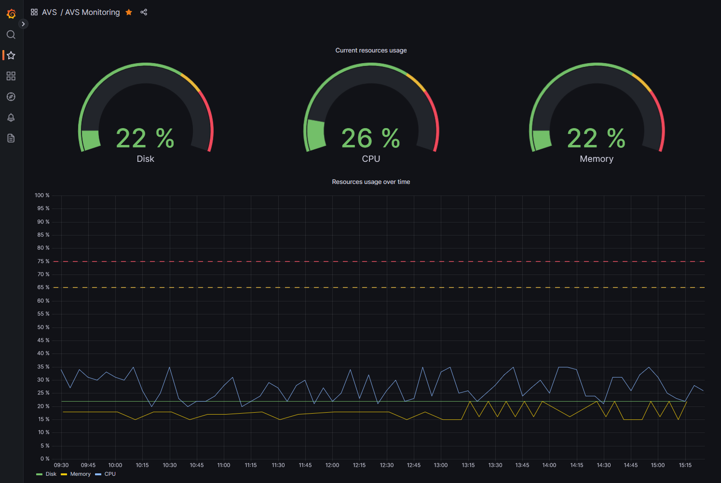Open the document icon in sidebar
This screenshot has height=483, width=721.
[x=11, y=138]
